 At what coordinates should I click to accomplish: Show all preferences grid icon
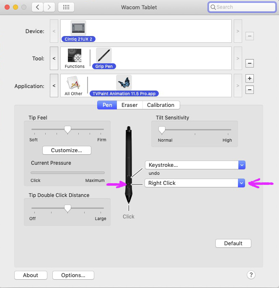tap(66, 7)
